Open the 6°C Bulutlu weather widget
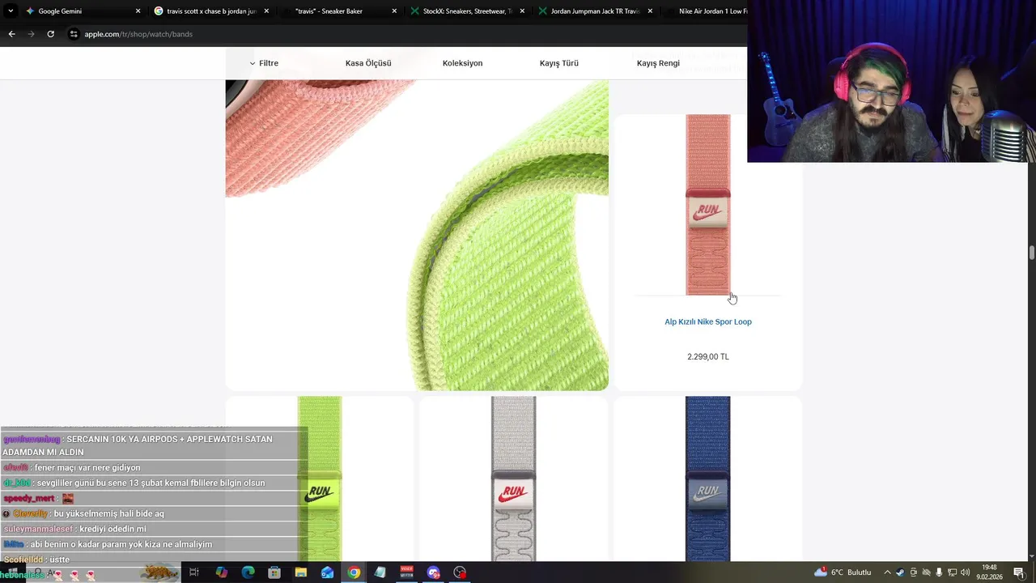 coord(843,572)
